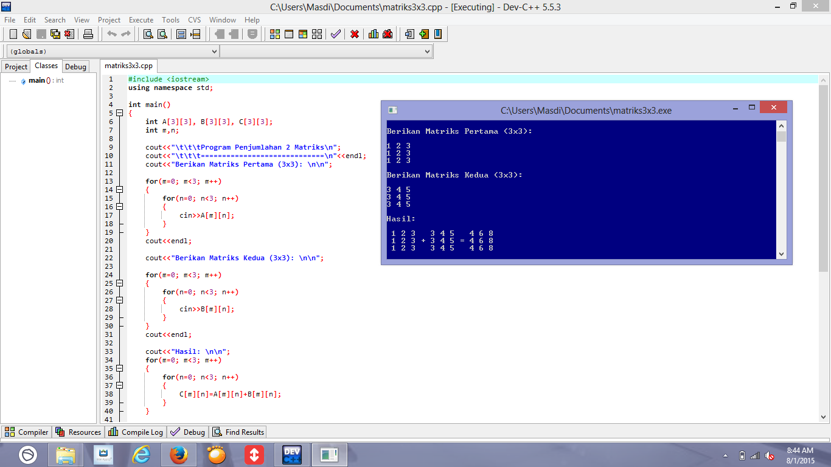The image size is (831, 467).
Task: Open the Tools menu
Action: [x=170, y=20]
